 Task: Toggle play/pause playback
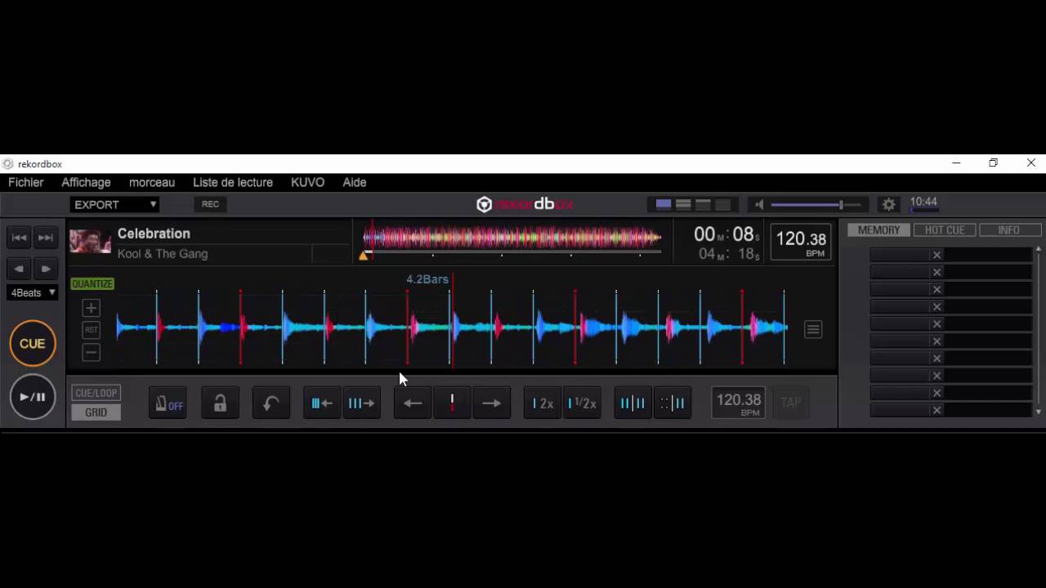point(33,397)
